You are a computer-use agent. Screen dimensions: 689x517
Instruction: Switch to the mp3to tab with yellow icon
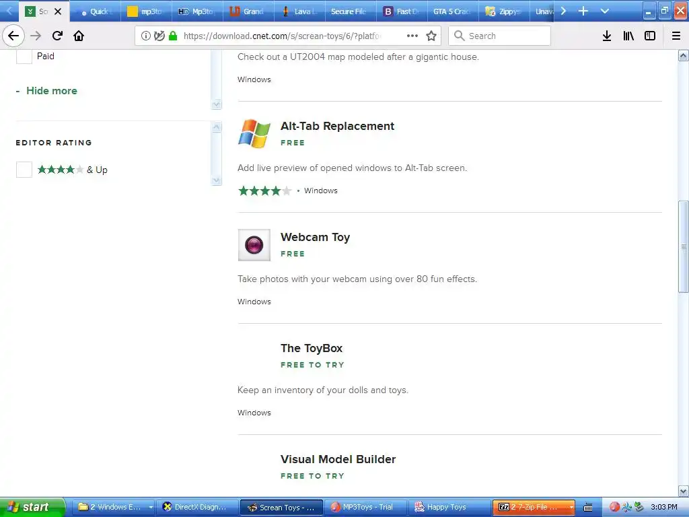[x=146, y=11]
